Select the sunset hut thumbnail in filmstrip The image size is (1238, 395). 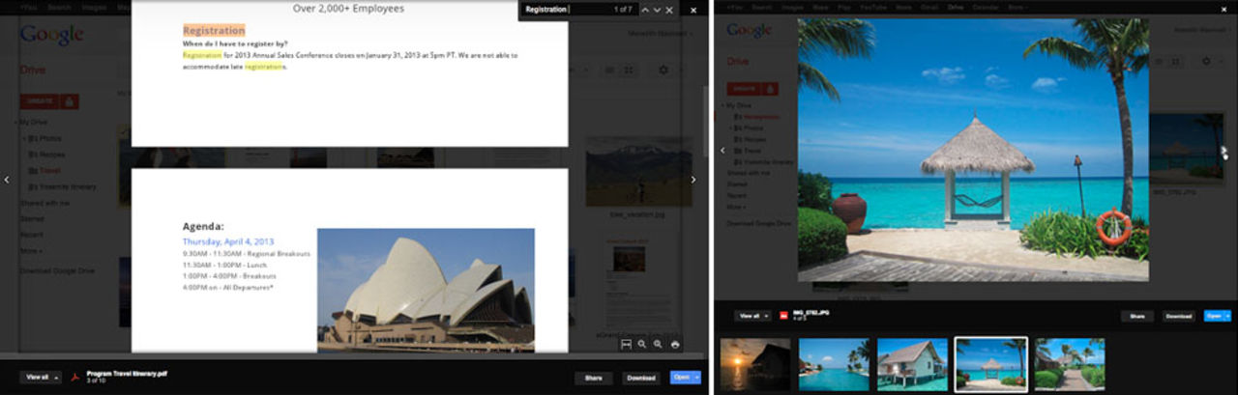[755, 364]
